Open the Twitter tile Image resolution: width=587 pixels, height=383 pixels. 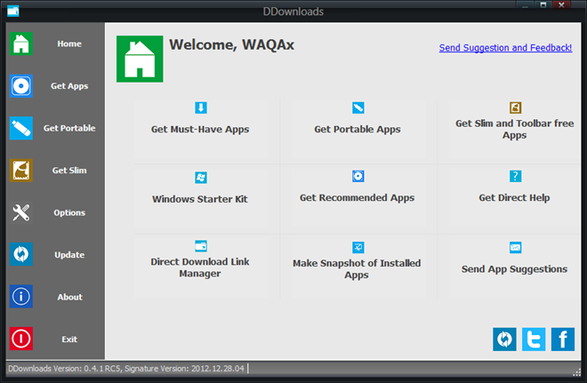pos(534,339)
